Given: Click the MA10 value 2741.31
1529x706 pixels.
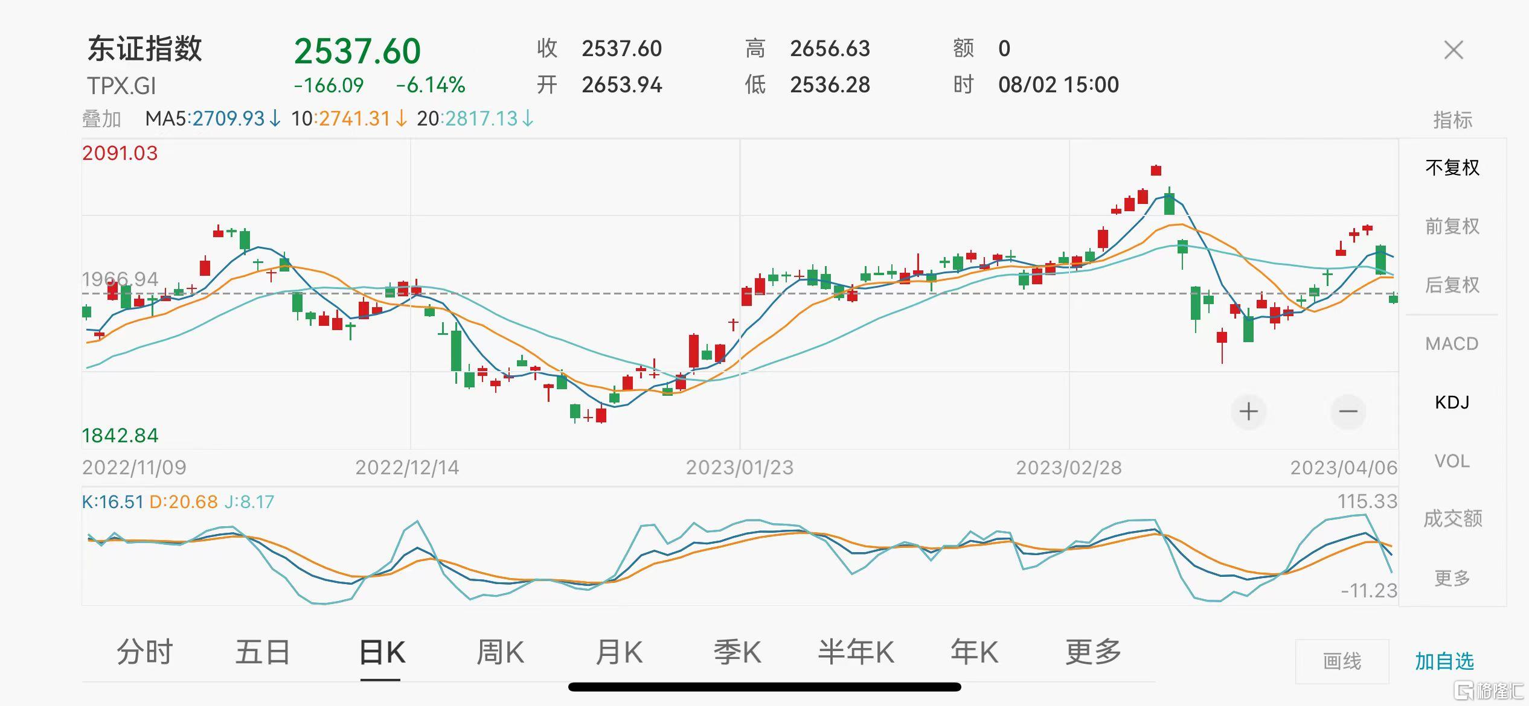Looking at the screenshot, I should (x=354, y=119).
